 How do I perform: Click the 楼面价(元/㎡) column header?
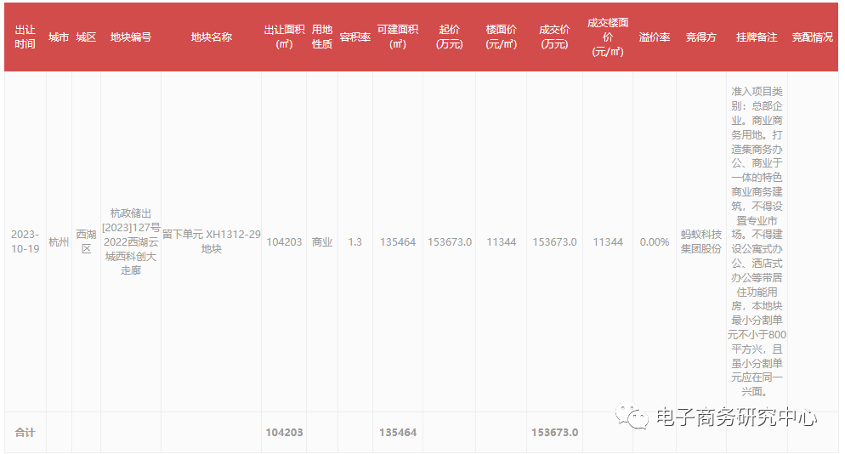502,37
